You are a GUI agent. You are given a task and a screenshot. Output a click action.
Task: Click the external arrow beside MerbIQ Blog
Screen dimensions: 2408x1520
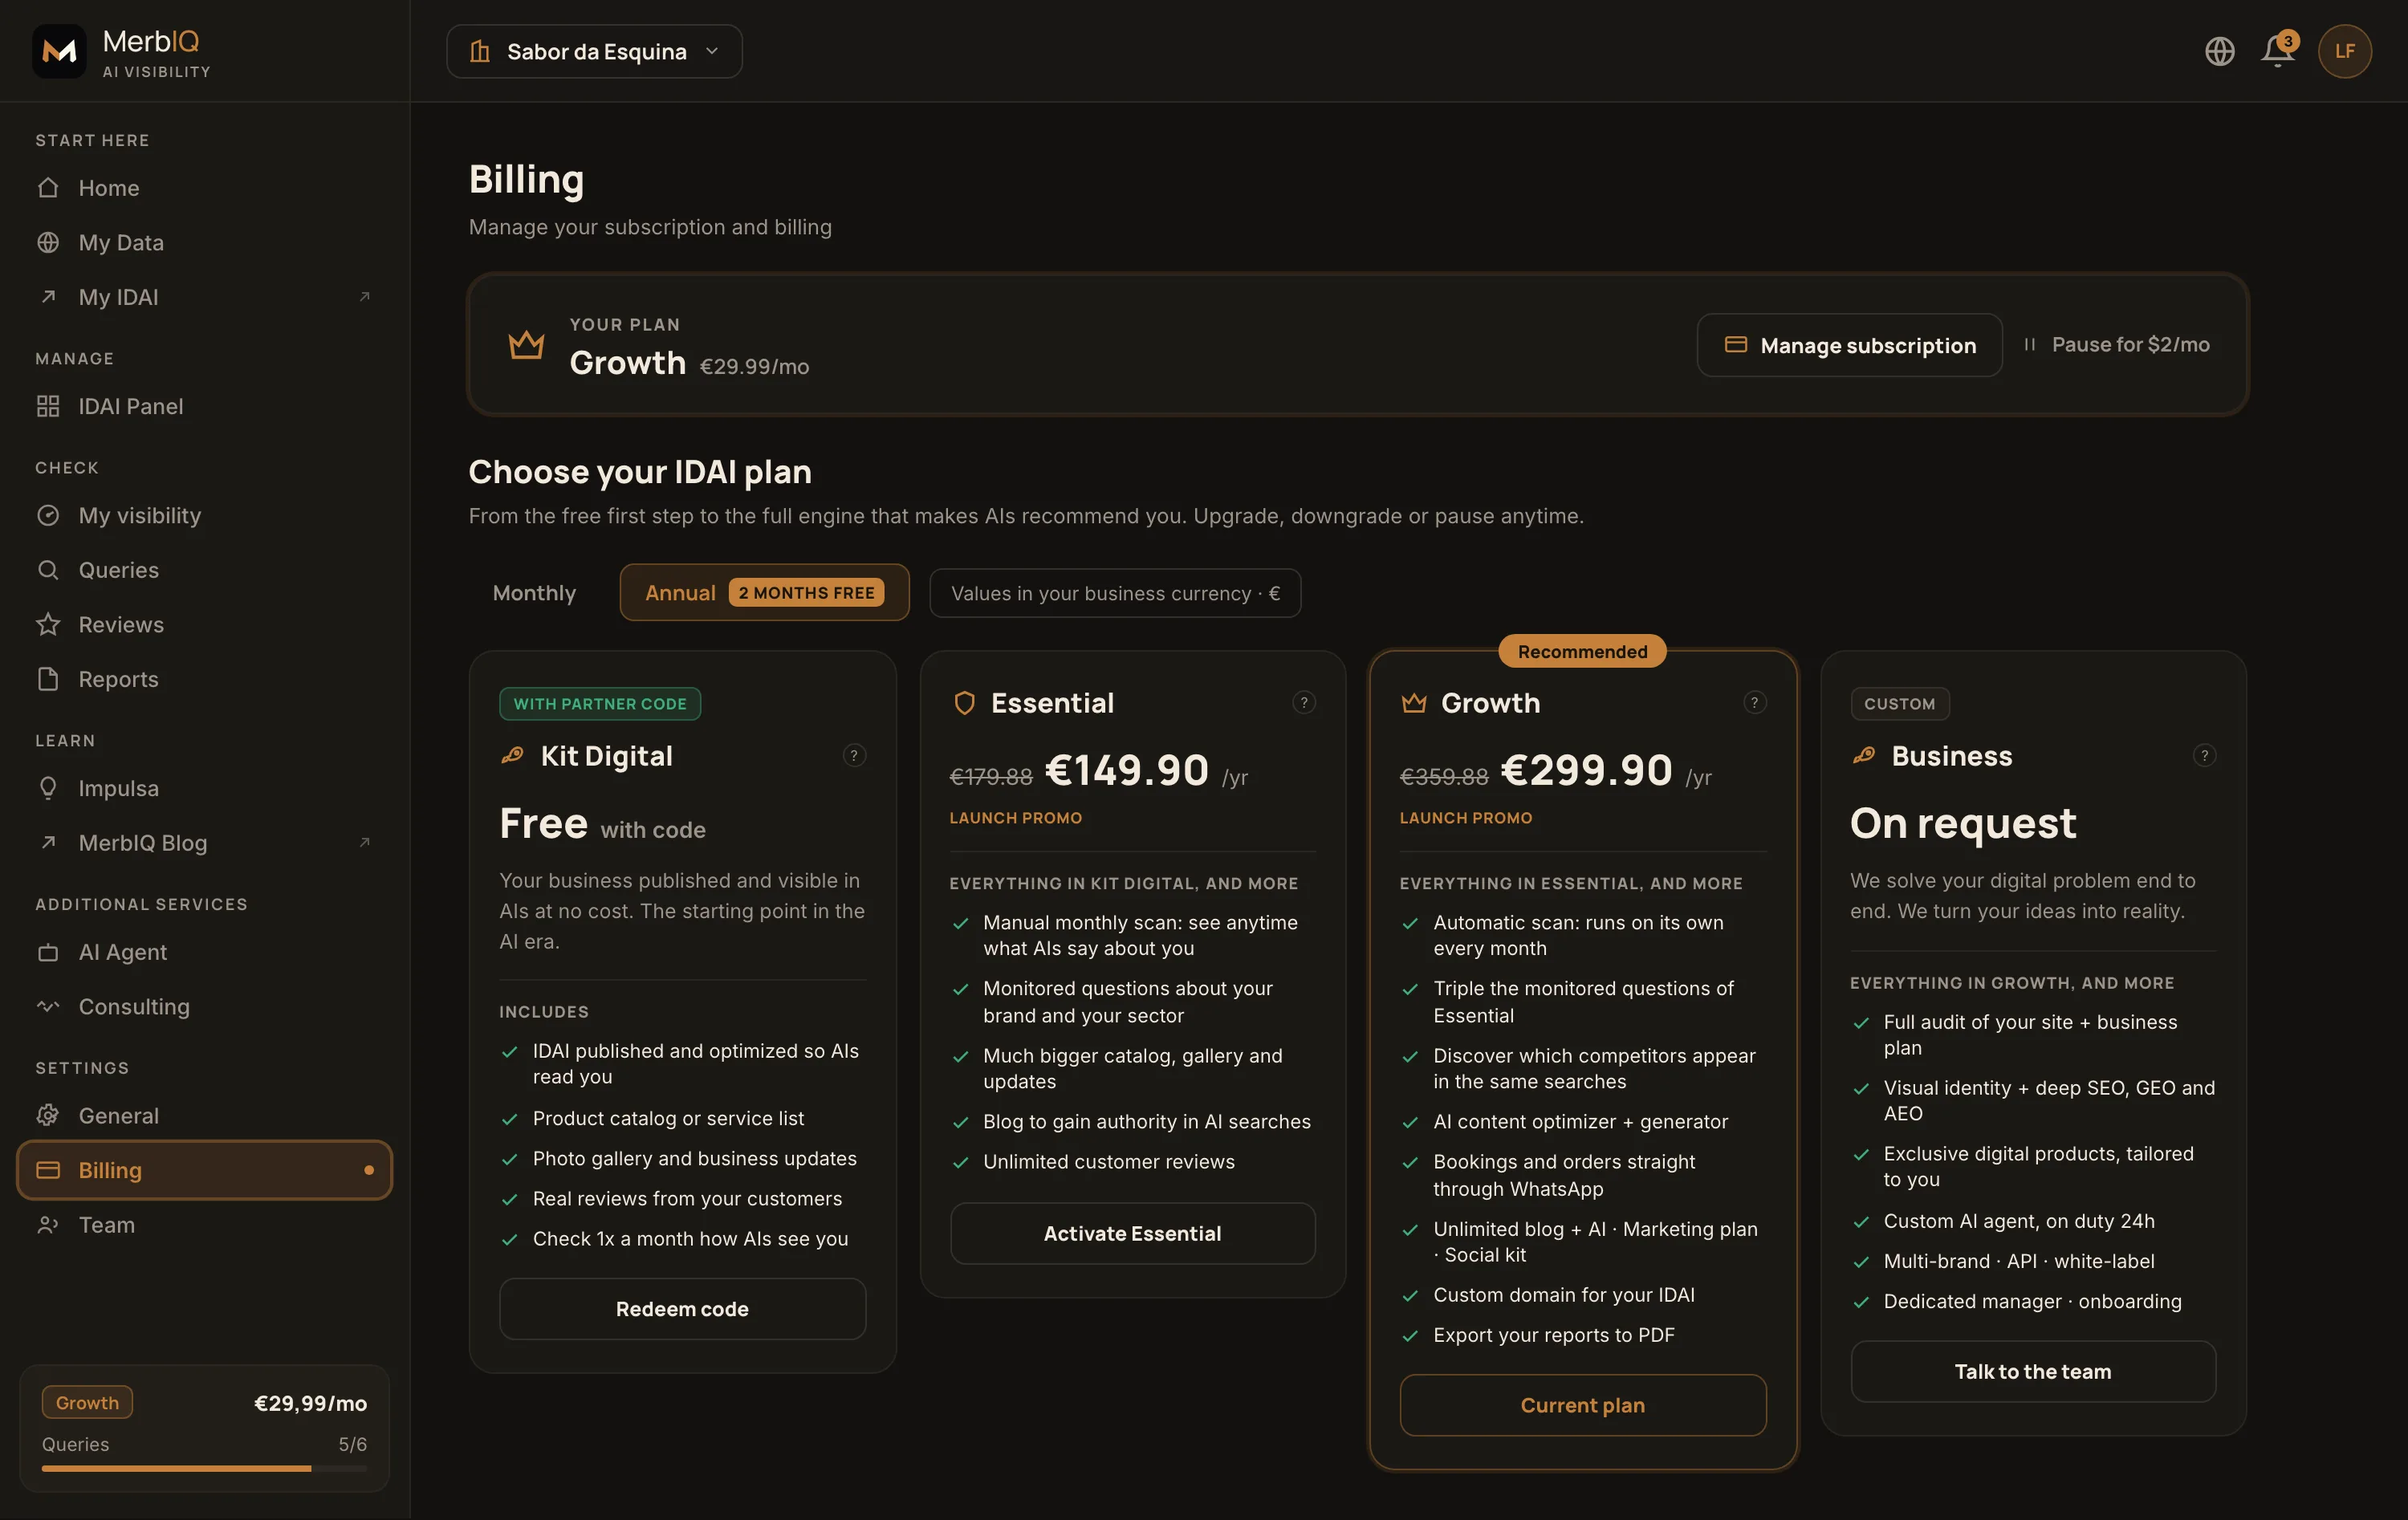click(x=365, y=842)
